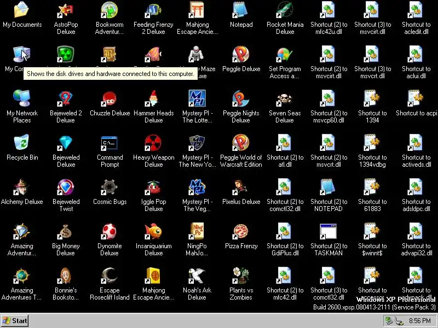Select the Iggle Pop Deluxe icon
Screen dimensions: 438x328
(153, 187)
